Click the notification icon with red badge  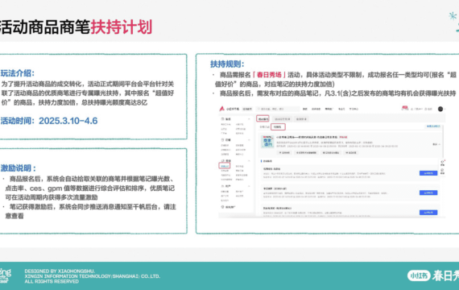coord(405,108)
